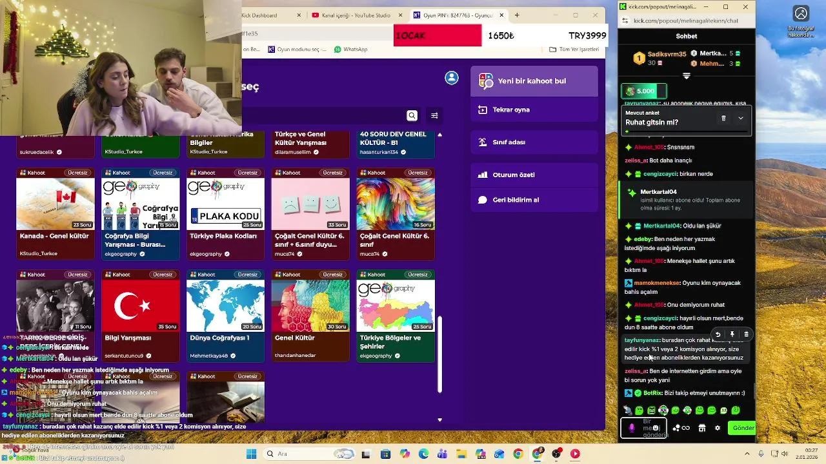
Task: Reply to tayfunyanaz message icon
Action: pos(718,334)
